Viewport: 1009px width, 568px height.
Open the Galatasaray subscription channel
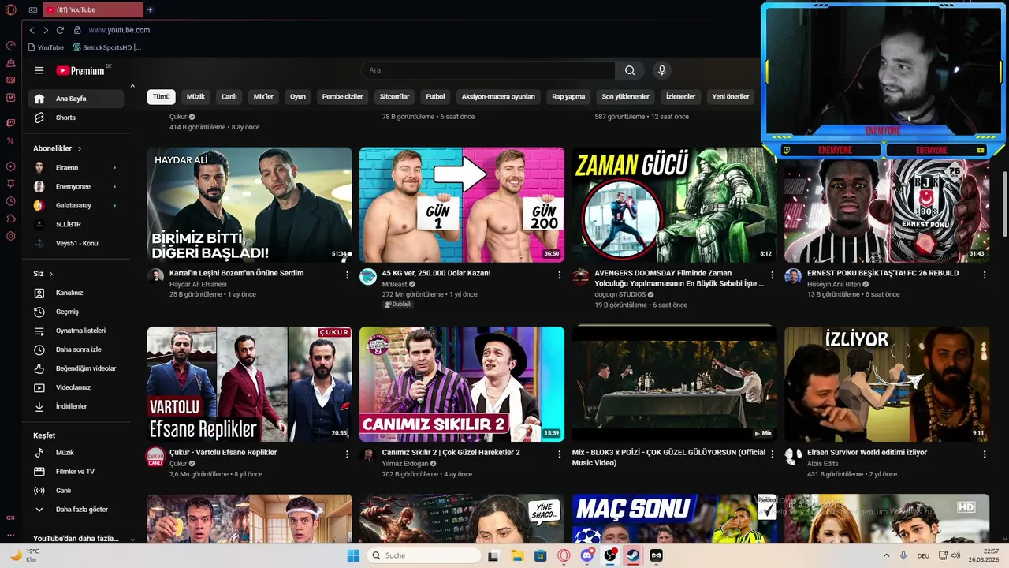tap(76, 206)
